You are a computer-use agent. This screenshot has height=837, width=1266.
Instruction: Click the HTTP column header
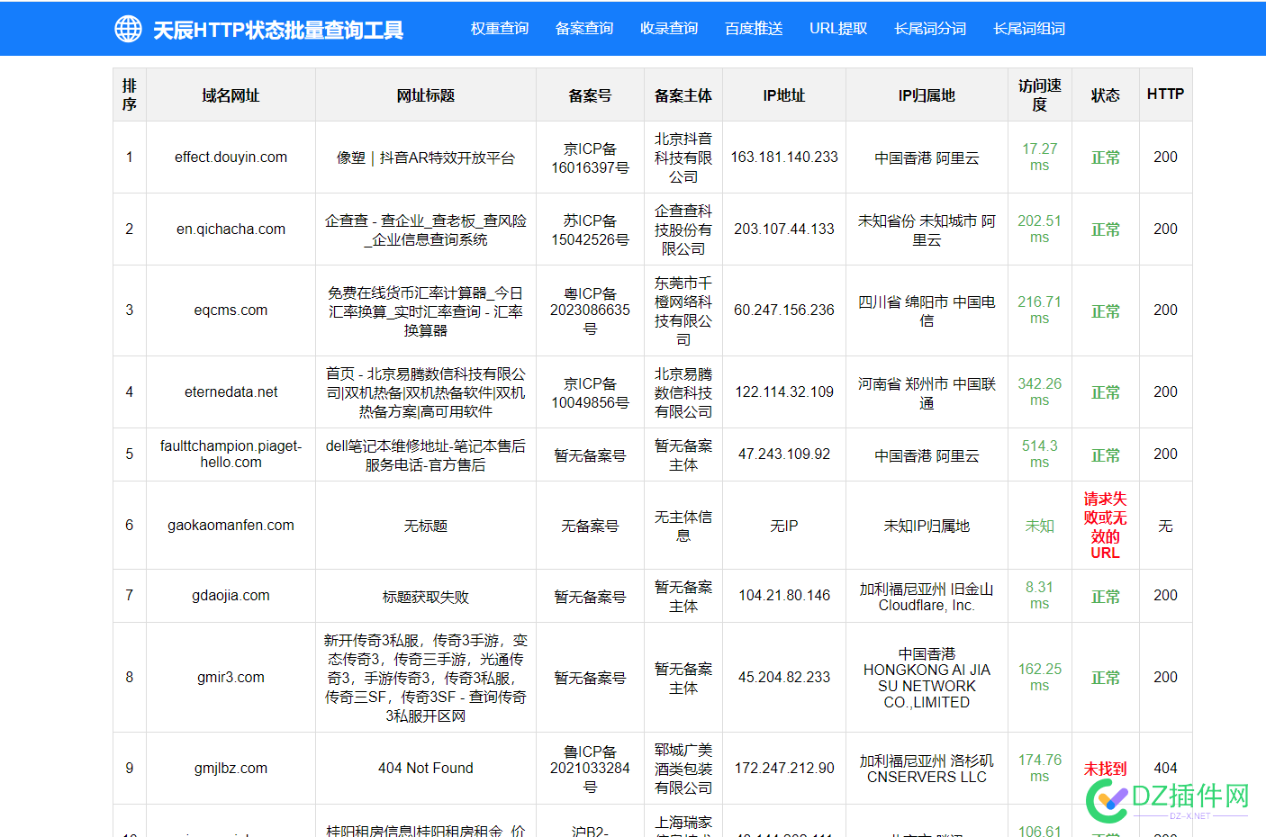coord(1165,94)
